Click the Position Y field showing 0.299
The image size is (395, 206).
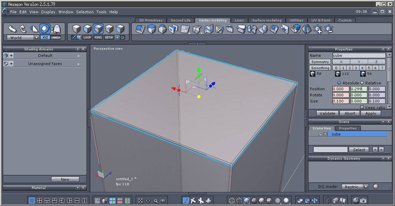tap(359, 89)
